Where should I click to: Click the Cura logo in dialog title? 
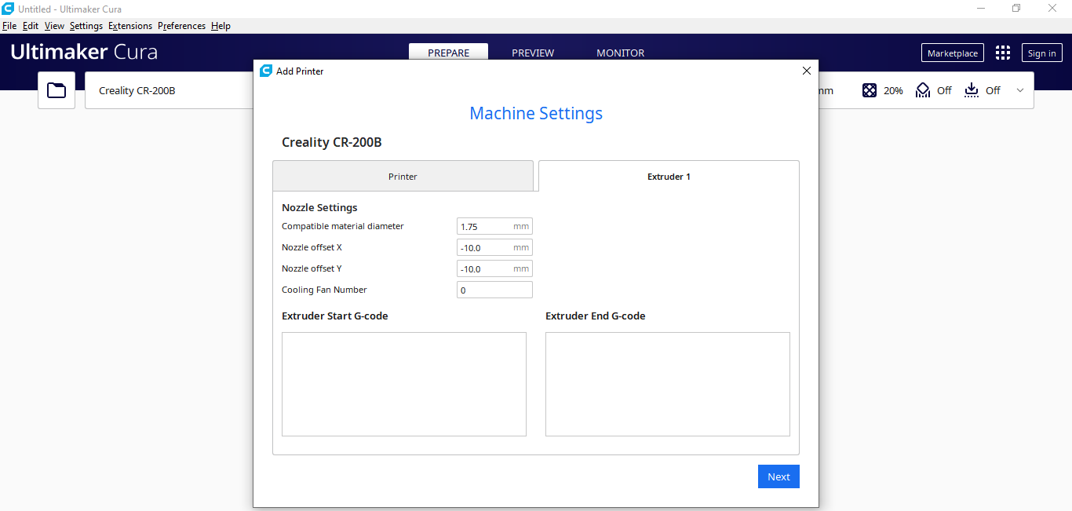click(x=266, y=71)
